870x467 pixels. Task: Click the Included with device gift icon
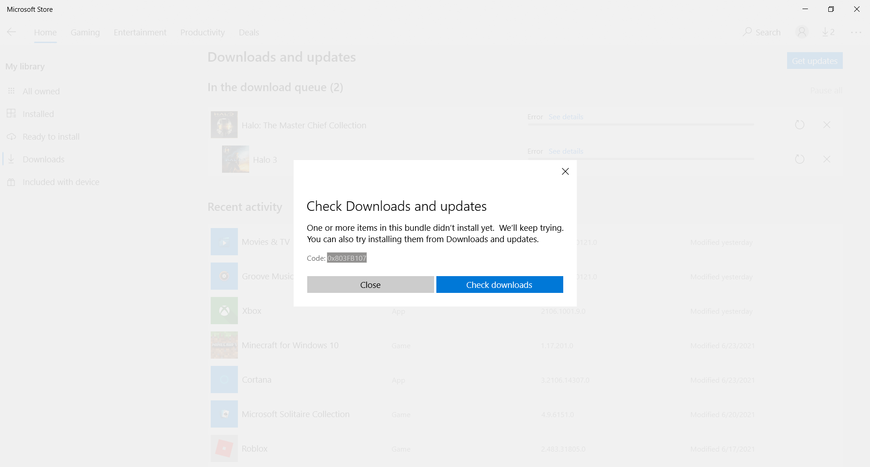11,182
